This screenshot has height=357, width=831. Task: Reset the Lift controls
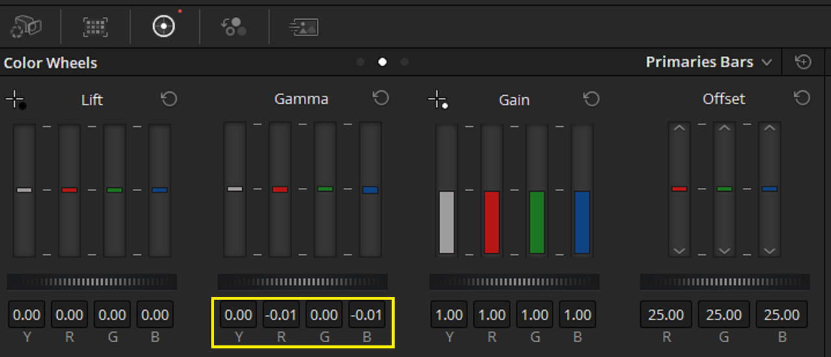(169, 98)
